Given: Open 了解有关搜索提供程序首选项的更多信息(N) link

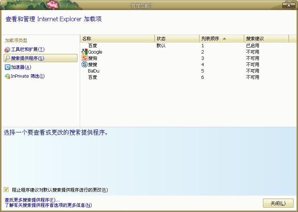Looking at the screenshot, I should (48, 205).
